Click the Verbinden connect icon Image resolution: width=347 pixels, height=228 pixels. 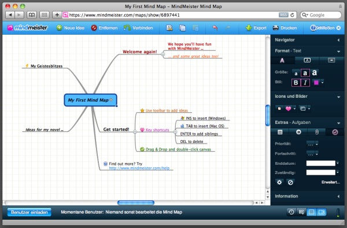127,28
